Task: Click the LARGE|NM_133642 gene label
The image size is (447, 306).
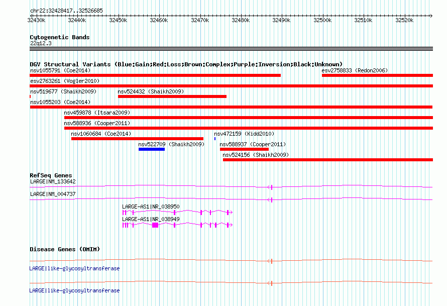Action: tap(53, 182)
